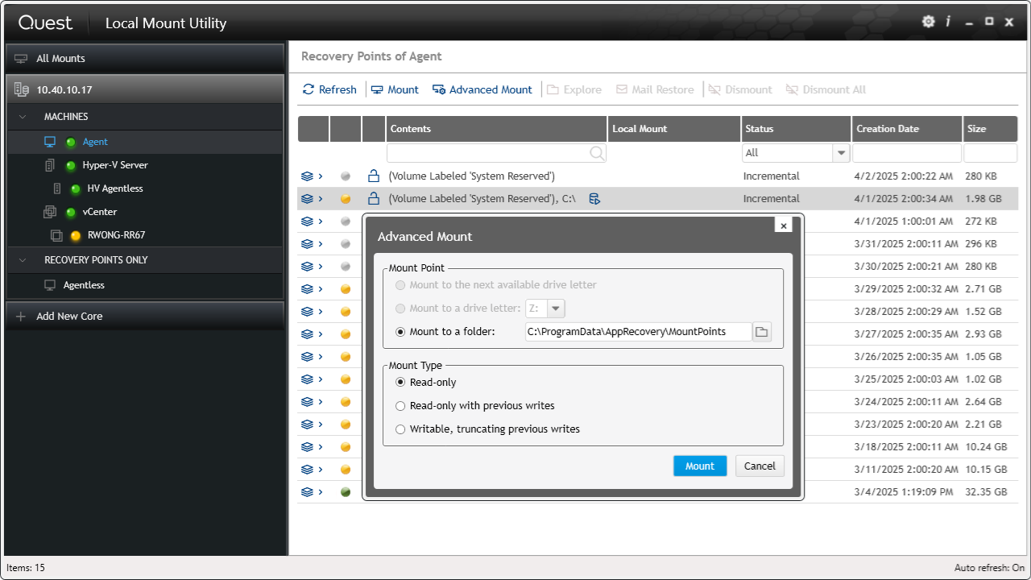Click Mount in the top toolbar
Viewport: 1031px width, 580px height.
(x=395, y=90)
